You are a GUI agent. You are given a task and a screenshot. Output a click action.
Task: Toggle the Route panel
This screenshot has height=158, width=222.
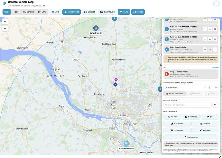[138, 12]
